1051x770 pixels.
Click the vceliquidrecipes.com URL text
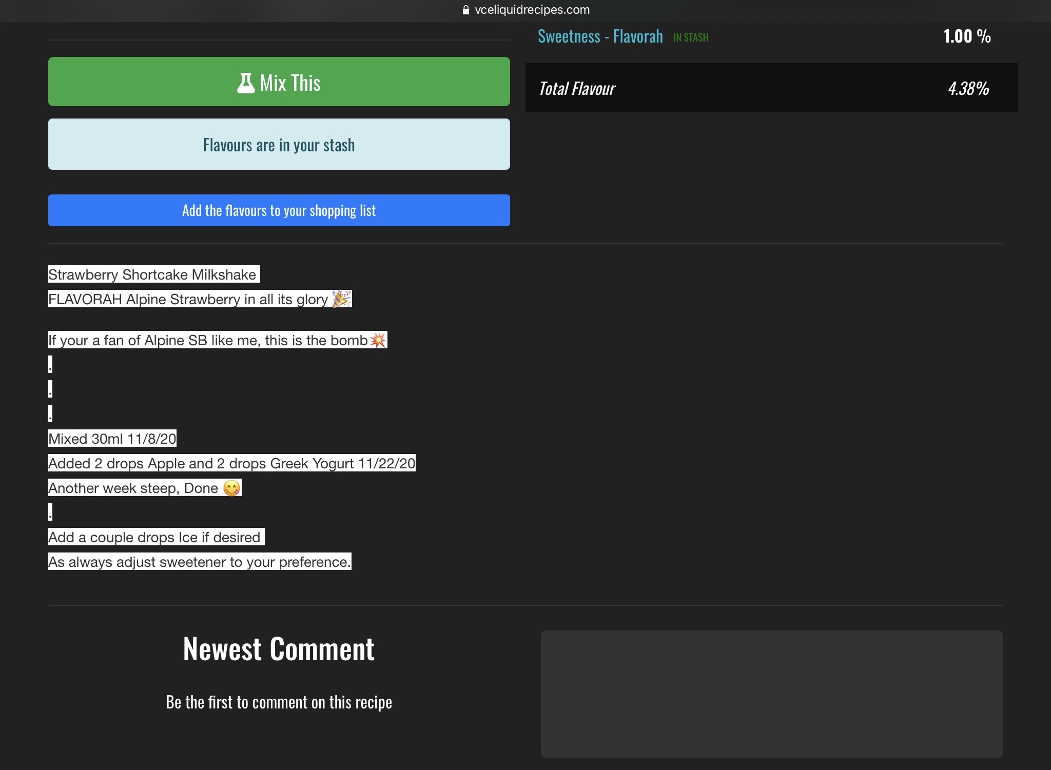click(x=532, y=10)
